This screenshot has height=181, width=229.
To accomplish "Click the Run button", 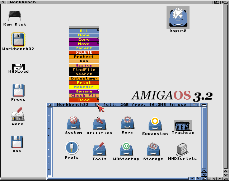I will tap(84, 61).
